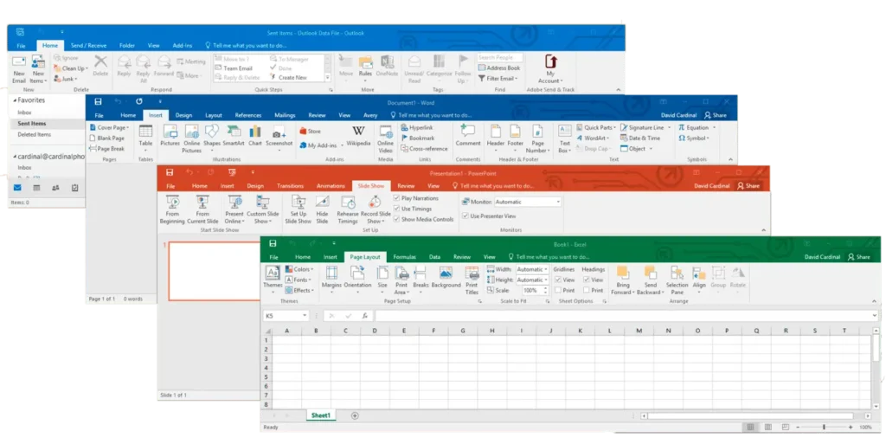Open References tab in Word
This screenshot has width=886, height=444.
(x=248, y=115)
